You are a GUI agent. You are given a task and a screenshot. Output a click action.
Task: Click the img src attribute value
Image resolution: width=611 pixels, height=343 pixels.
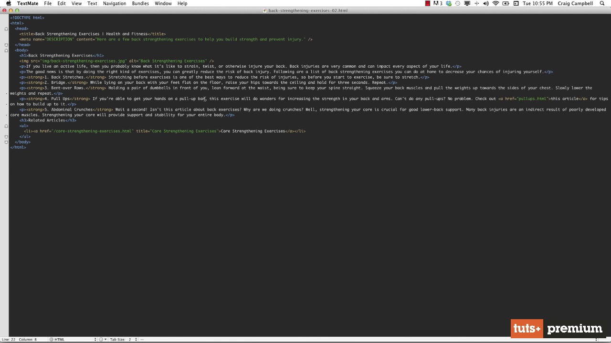click(83, 61)
